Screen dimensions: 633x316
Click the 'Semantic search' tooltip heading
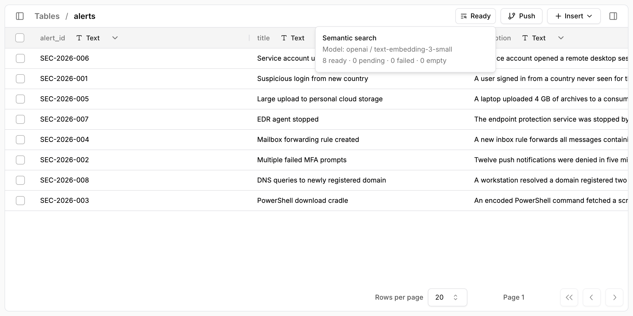(x=349, y=38)
